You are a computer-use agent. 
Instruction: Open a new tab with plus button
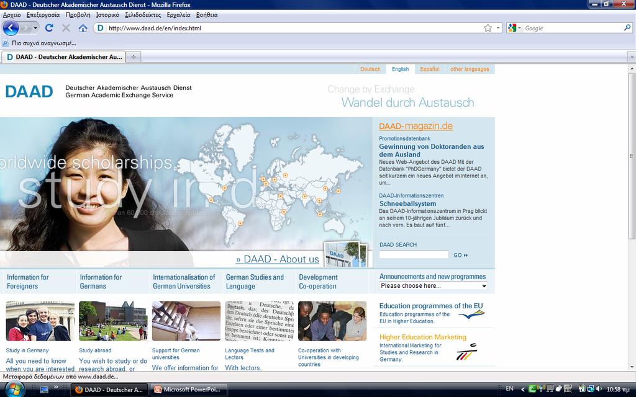point(134,57)
